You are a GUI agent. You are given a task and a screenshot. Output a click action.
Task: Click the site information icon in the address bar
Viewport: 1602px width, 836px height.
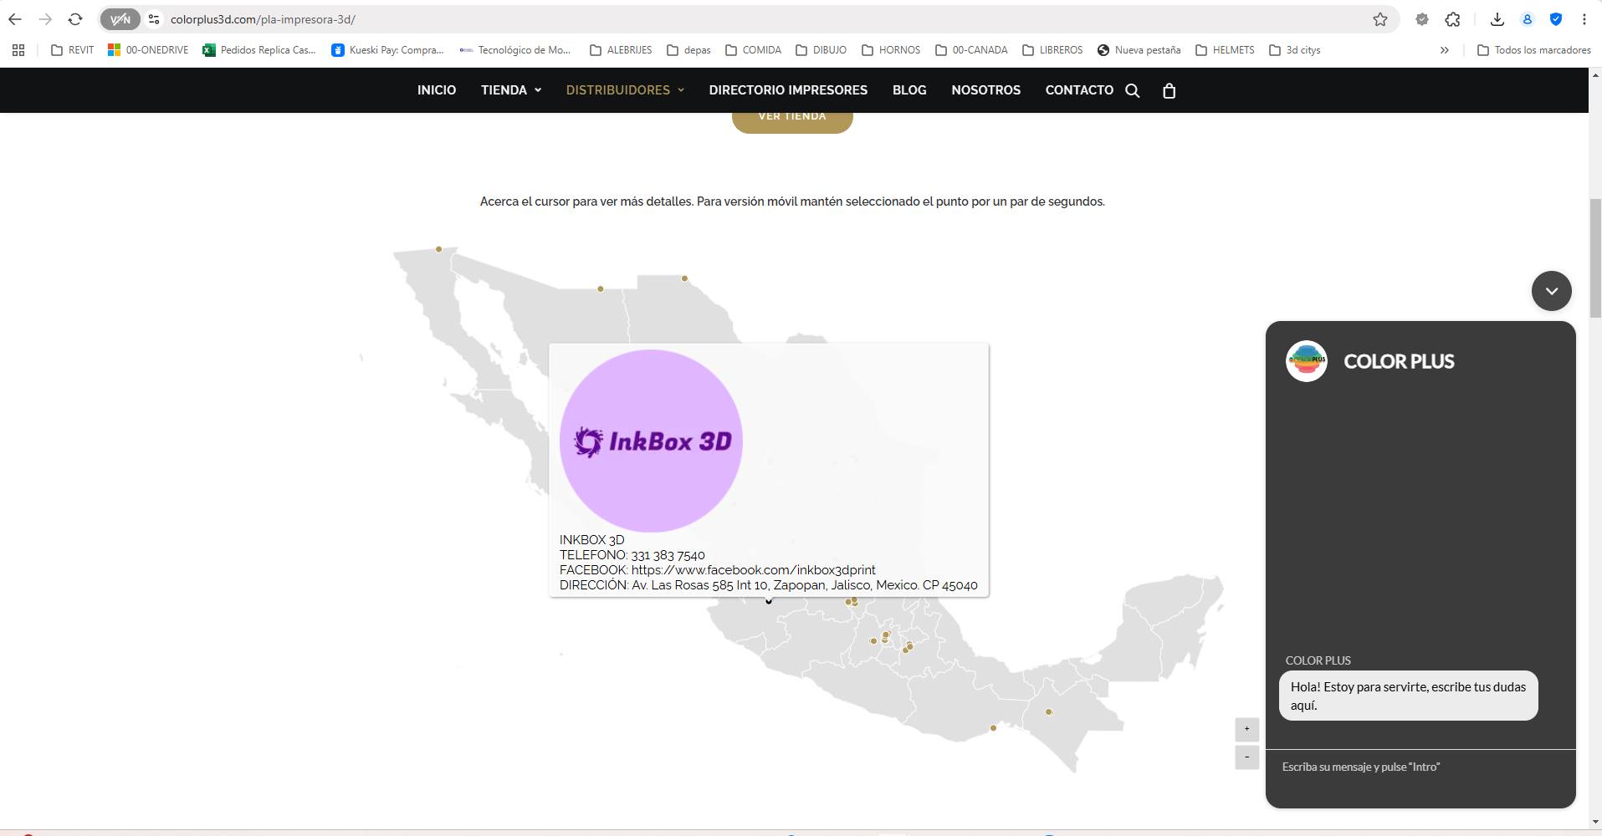tap(154, 19)
